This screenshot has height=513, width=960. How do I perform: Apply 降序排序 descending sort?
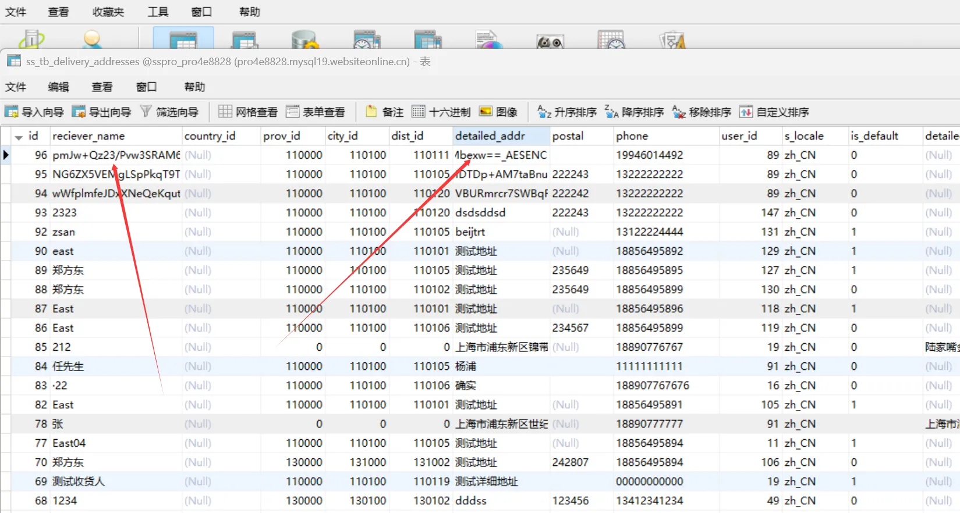[635, 112]
